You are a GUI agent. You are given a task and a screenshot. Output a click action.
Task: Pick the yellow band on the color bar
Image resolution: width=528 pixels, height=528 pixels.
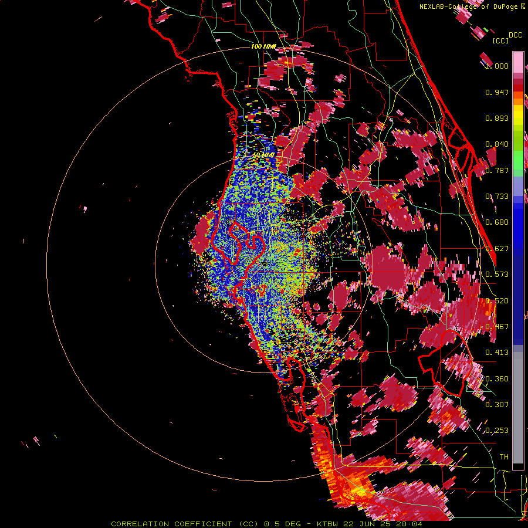(518, 116)
